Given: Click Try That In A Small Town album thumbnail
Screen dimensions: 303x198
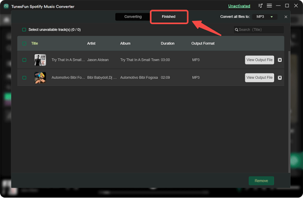Looking at the screenshot, I should [x=40, y=60].
